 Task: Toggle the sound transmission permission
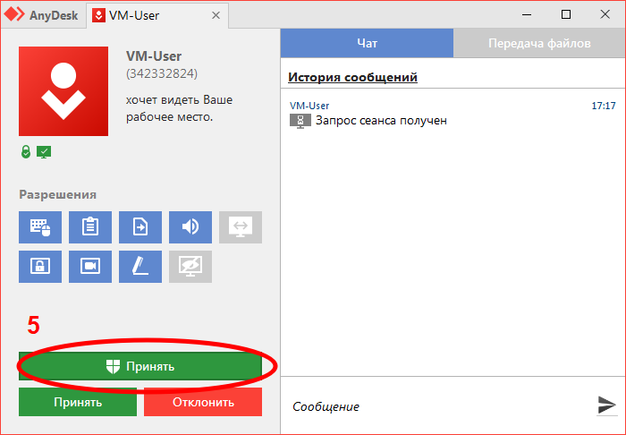190,227
